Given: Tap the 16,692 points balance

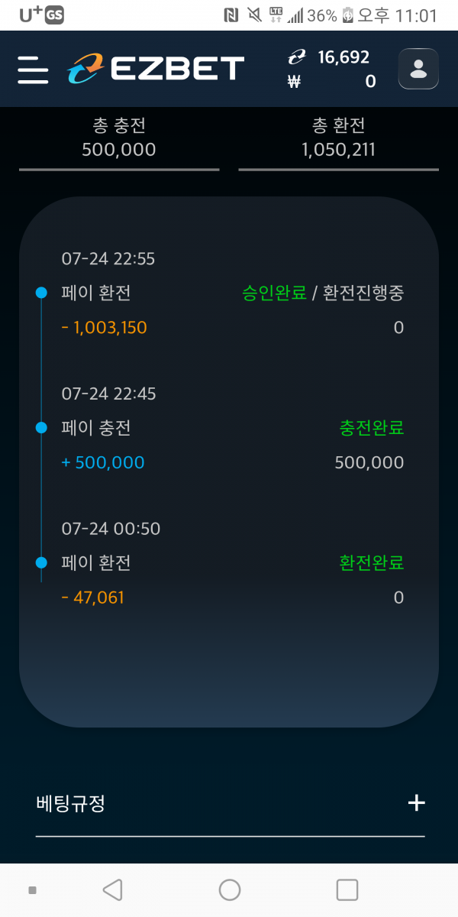Looking at the screenshot, I should (343, 57).
